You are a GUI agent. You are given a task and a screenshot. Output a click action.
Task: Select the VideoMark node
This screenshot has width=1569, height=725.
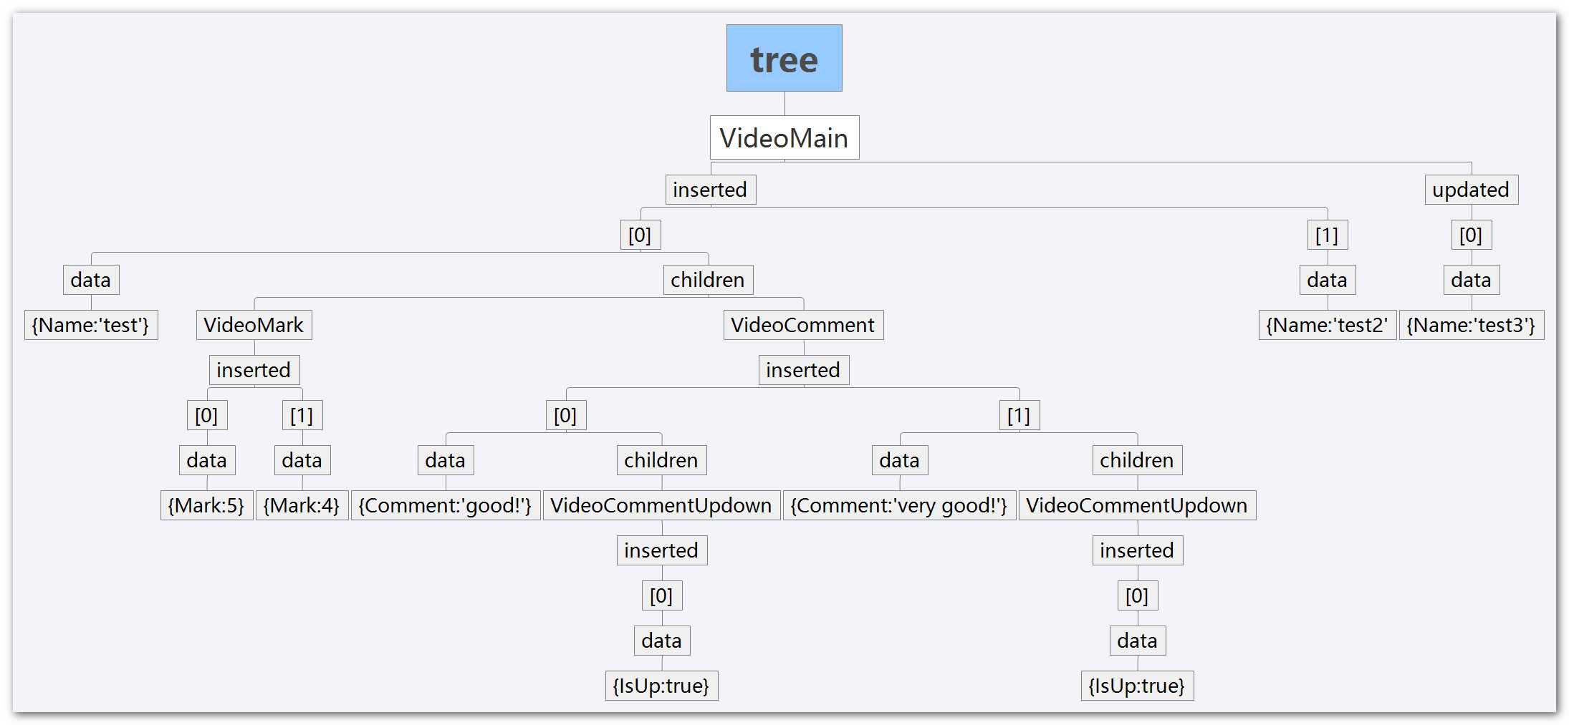pyautogui.click(x=254, y=325)
